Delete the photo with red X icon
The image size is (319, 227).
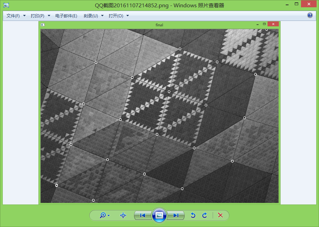[x=220, y=215]
